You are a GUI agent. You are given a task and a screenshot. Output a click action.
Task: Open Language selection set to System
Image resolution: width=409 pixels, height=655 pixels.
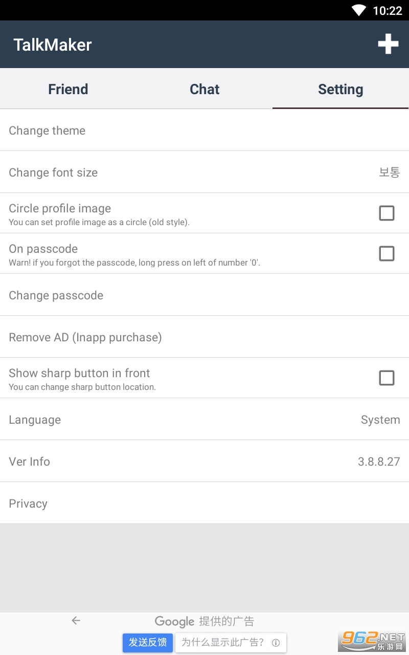[x=204, y=420]
